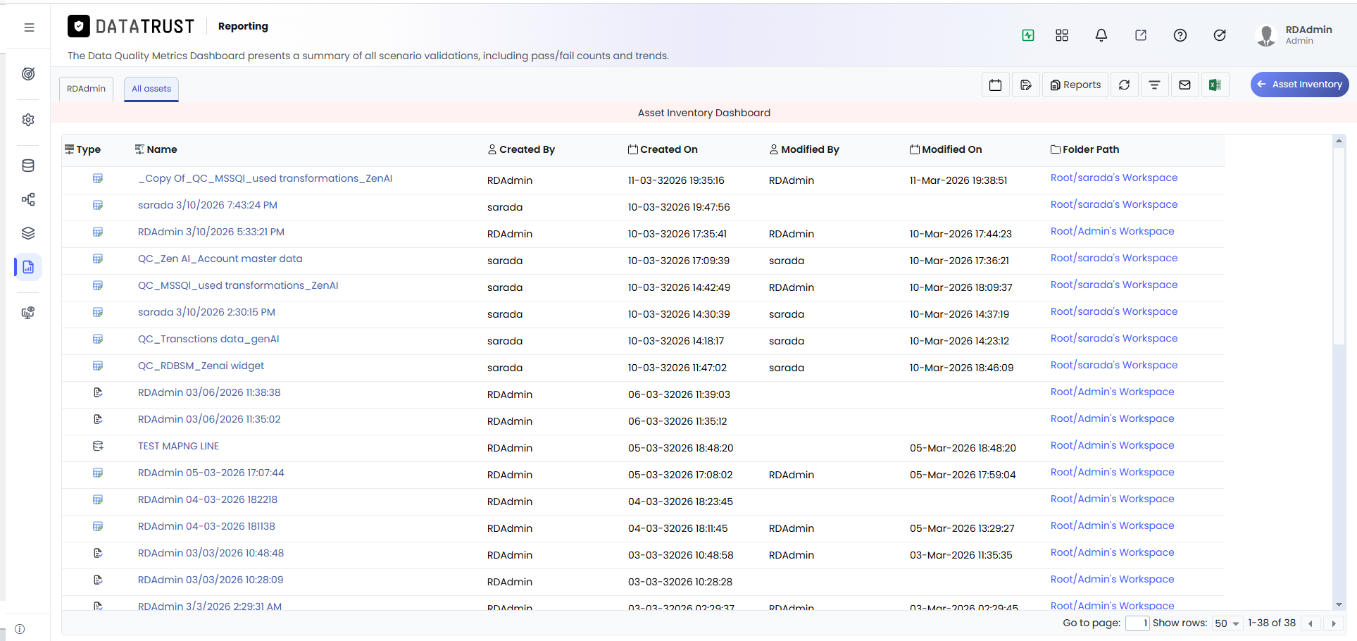Open _Copy Of_QC_MSSQl_used transformations_ZenAI asset
The height and width of the screenshot is (641, 1357).
click(x=265, y=178)
